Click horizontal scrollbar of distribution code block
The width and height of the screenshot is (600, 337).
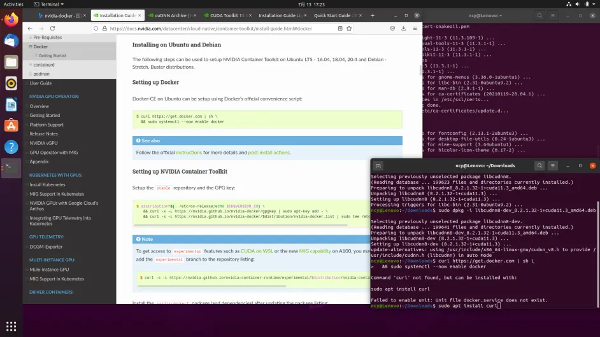240,226
